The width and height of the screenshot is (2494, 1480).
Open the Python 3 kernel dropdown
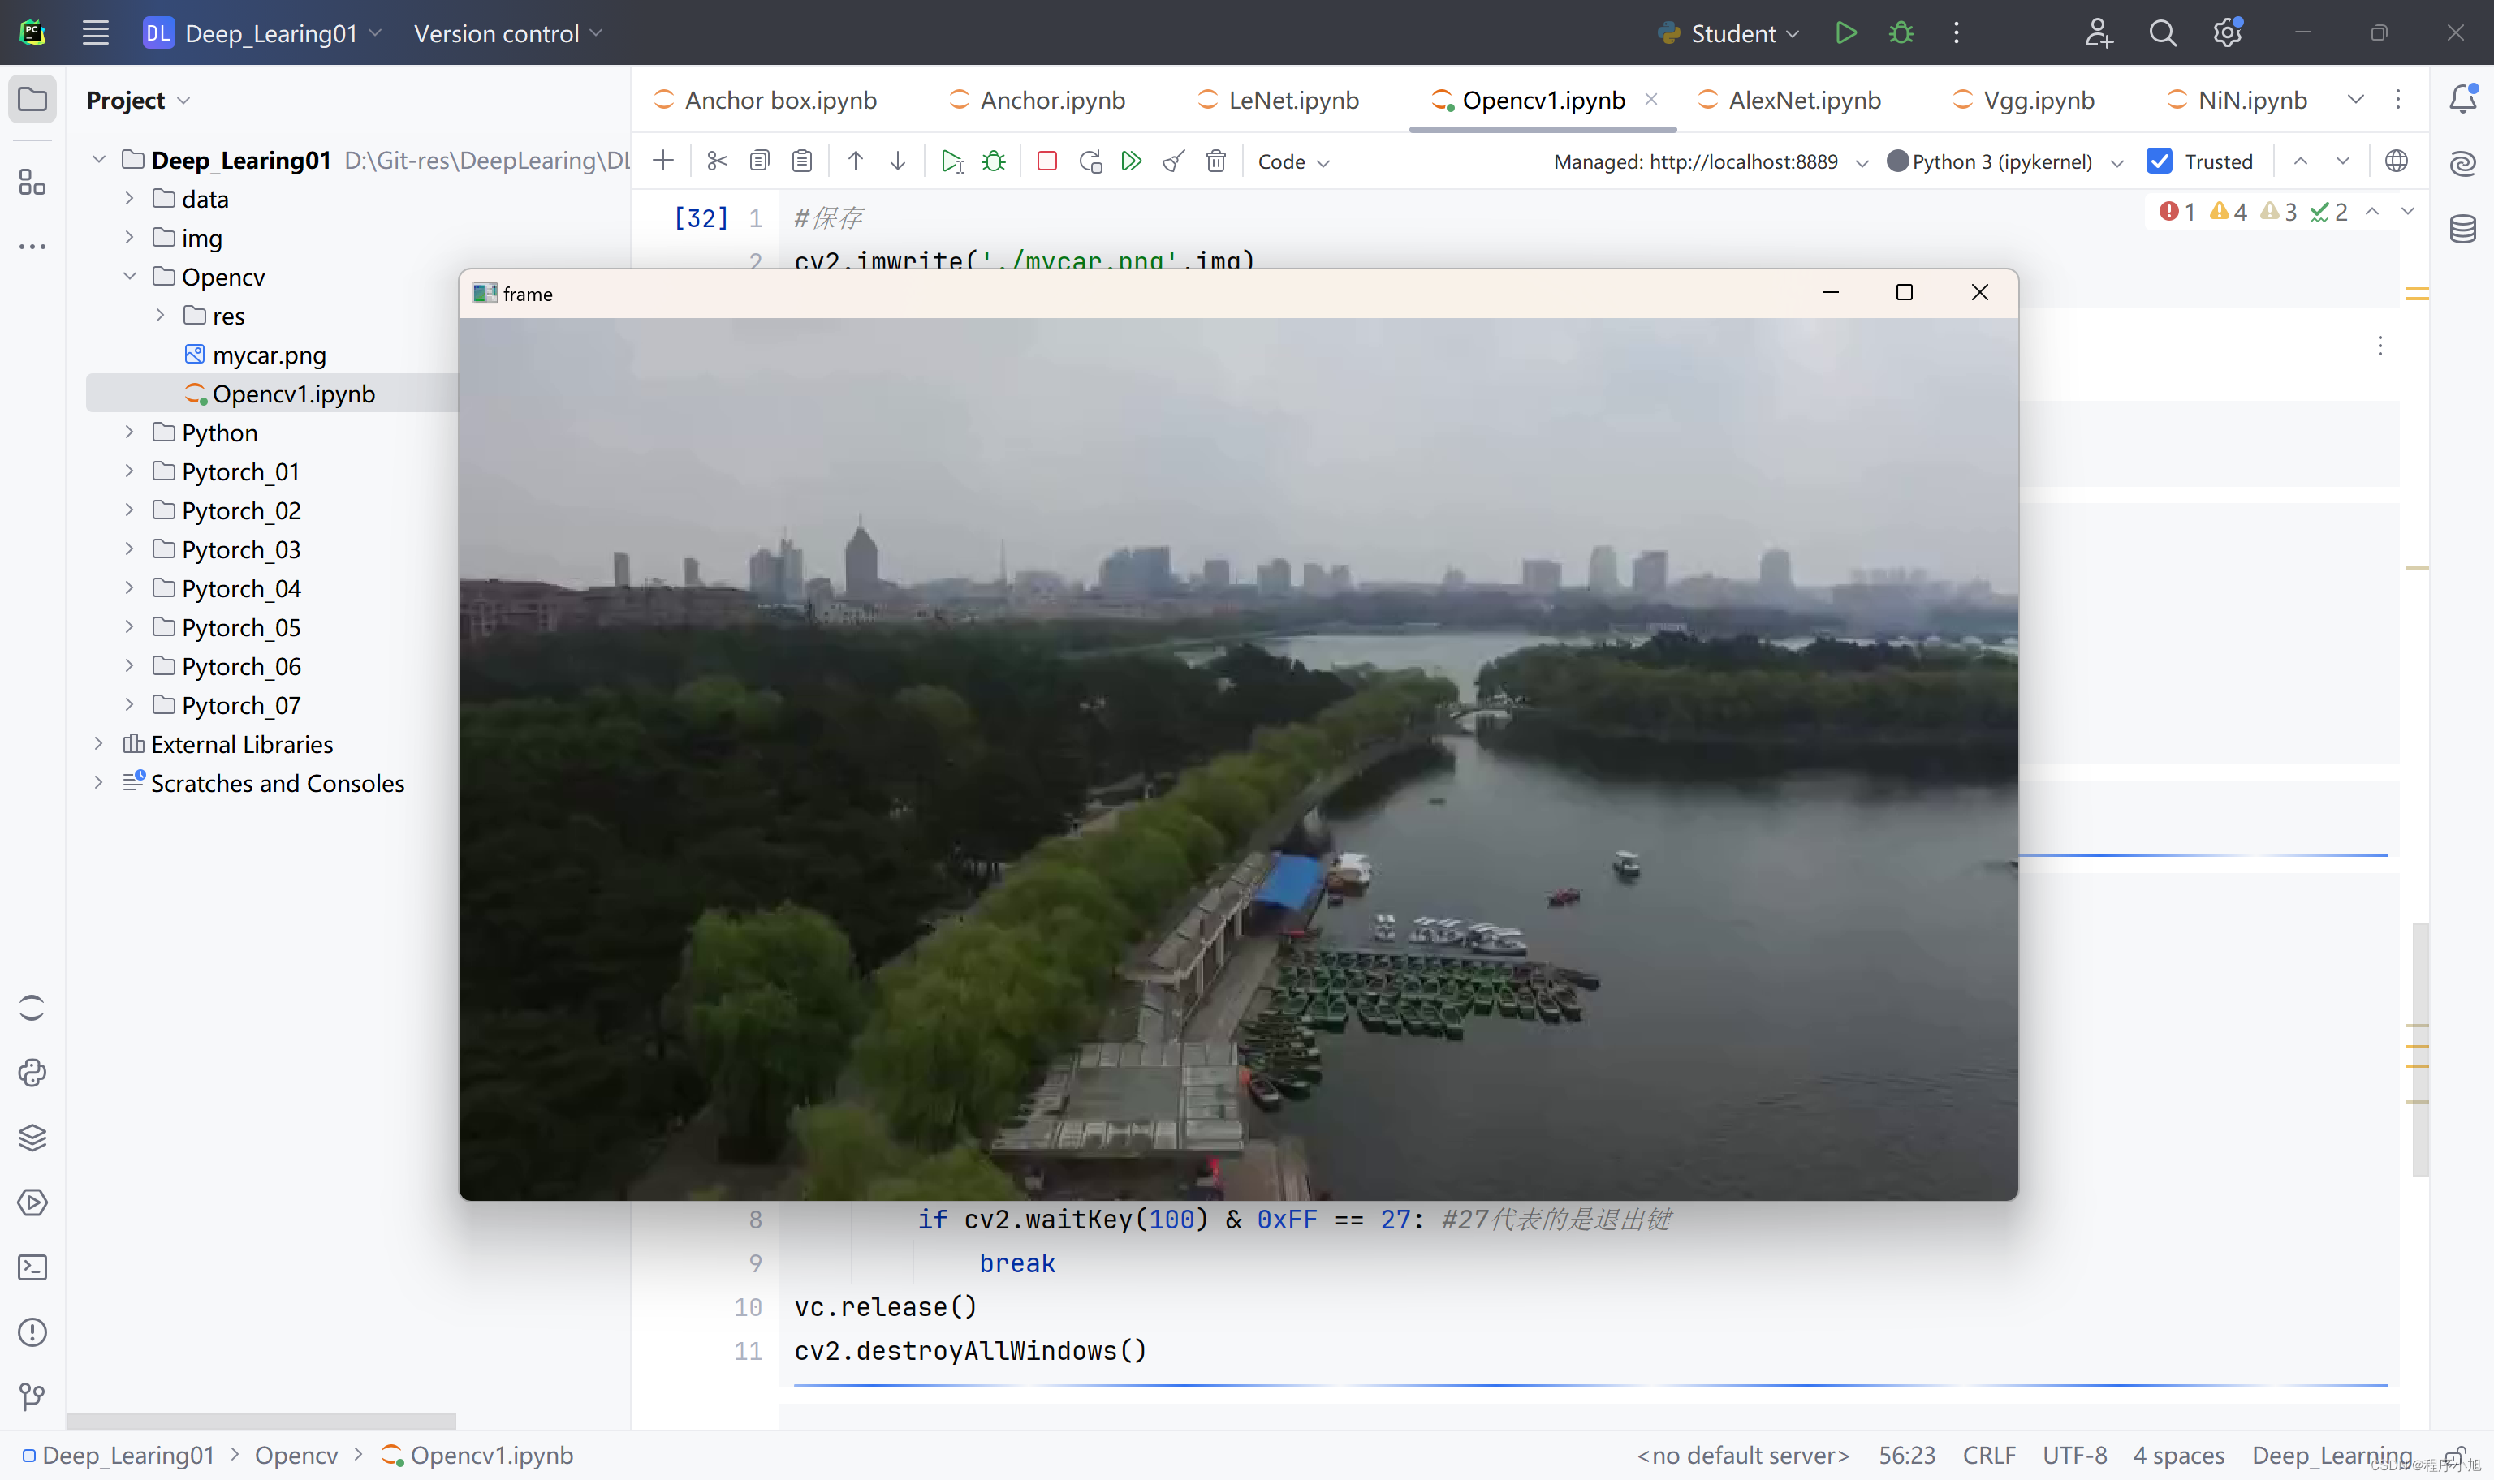point(2005,161)
